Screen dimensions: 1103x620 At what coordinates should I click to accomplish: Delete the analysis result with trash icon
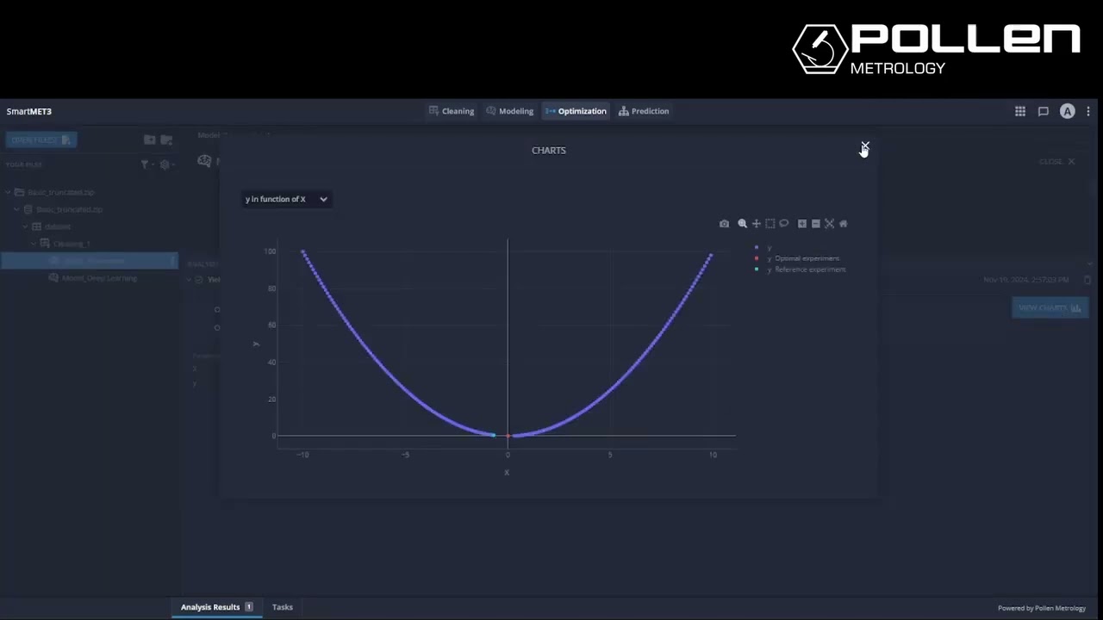pos(1087,280)
